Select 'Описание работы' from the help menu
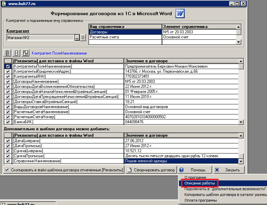Screen dimensions: 267x205 (x=199, y=183)
